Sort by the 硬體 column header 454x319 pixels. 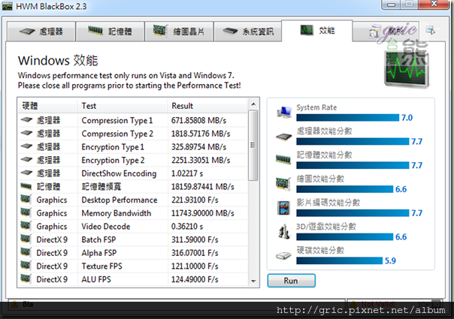tap(47, 106)
